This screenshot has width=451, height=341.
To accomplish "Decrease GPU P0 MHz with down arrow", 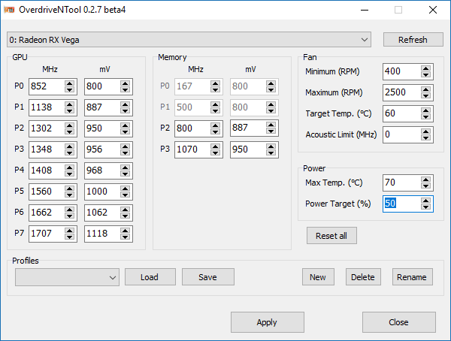I will pos(69,89).
